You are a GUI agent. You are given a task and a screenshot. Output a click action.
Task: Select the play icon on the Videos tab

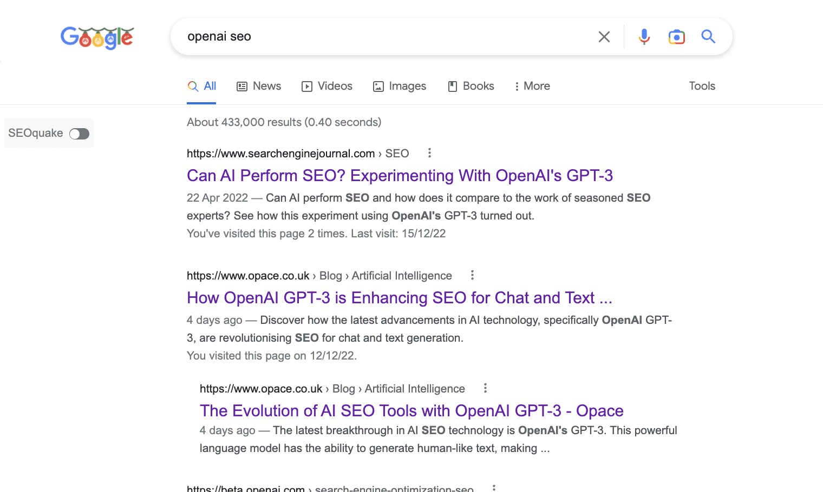[306, 86]
